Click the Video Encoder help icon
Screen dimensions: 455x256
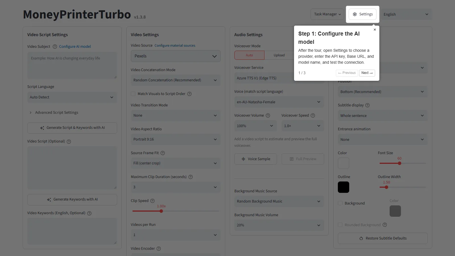(x=159, y=249)
